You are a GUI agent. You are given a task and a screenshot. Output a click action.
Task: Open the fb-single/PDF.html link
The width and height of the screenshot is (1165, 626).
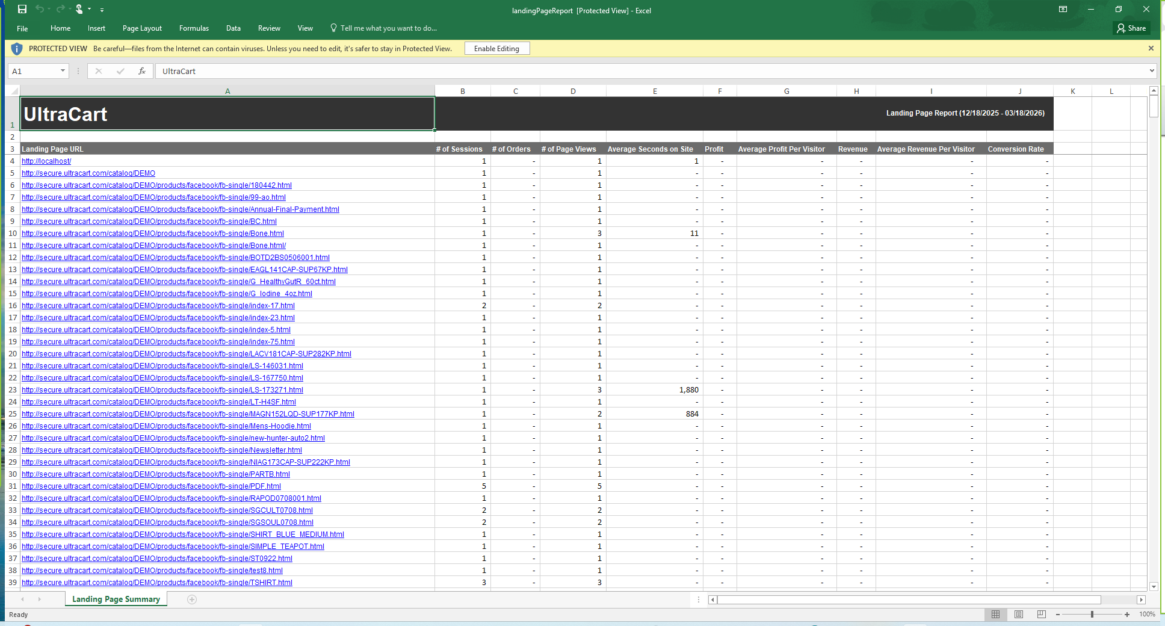(x=151, y=486)
